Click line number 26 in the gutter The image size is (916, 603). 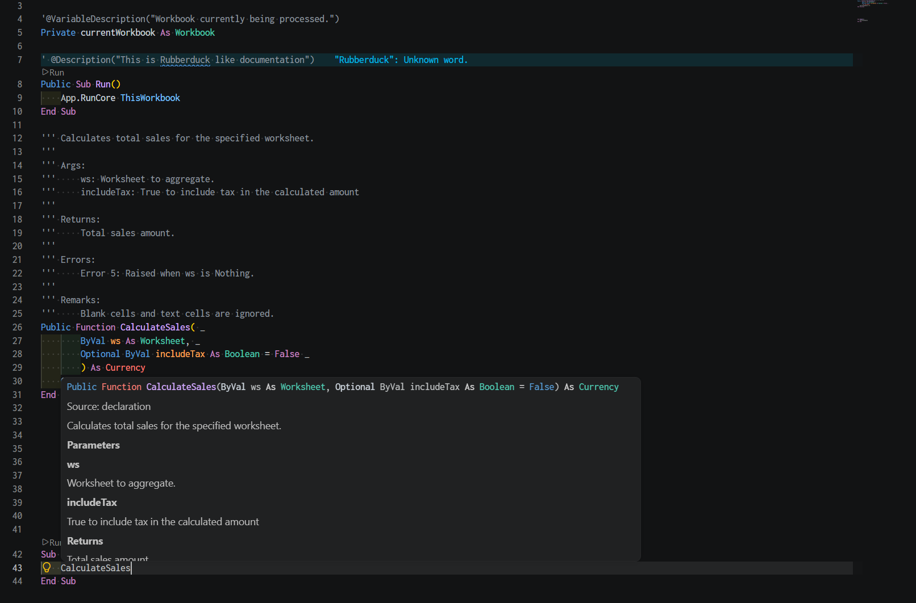[18, 328]
